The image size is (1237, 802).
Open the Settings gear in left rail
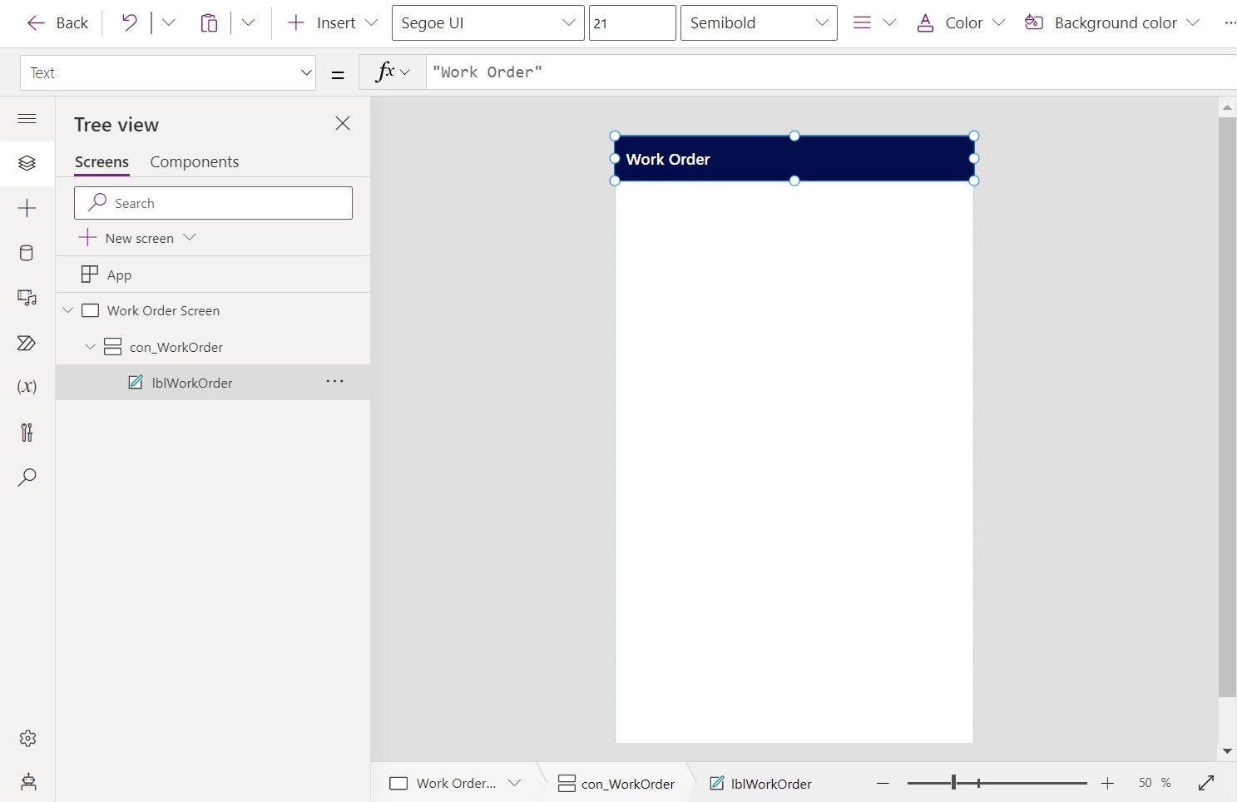(x=27, y=738)
